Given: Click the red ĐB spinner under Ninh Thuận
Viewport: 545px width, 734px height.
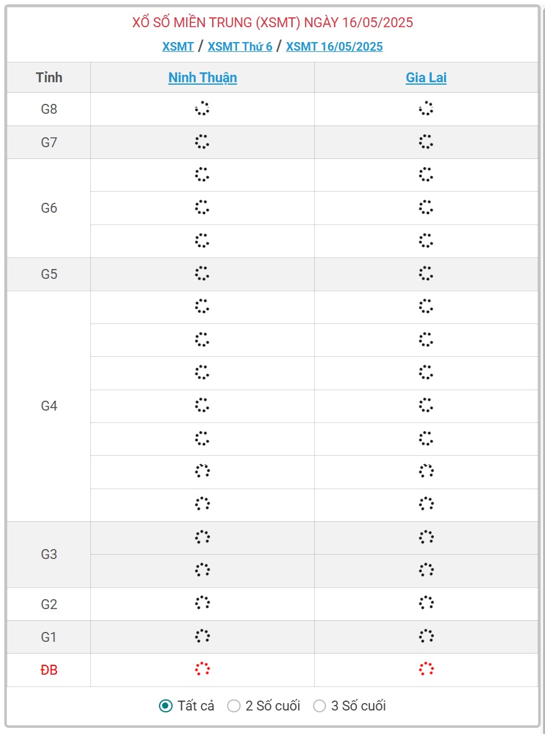Looking at the screenshot, I should click(202, 669).
